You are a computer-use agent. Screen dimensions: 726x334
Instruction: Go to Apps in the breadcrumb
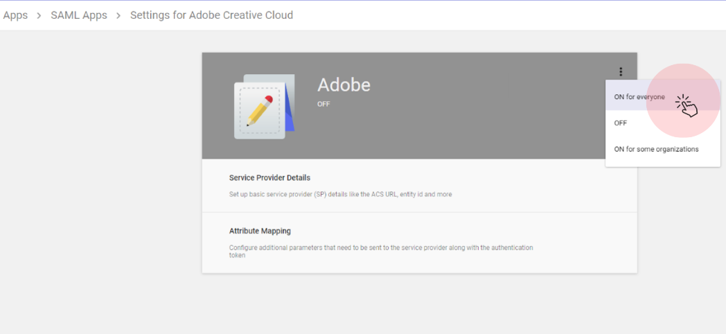(15, 15)
